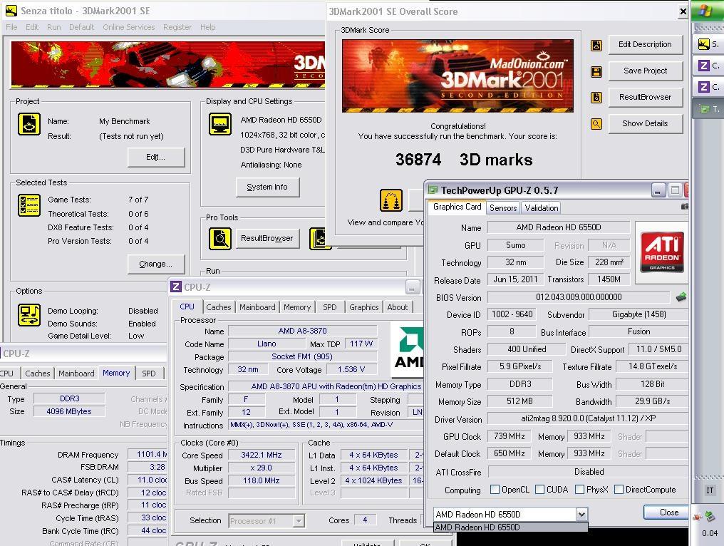724x546 pixels.
Task: Click the Change... button in Selected Tests
Action: click(x=155, y=264)
